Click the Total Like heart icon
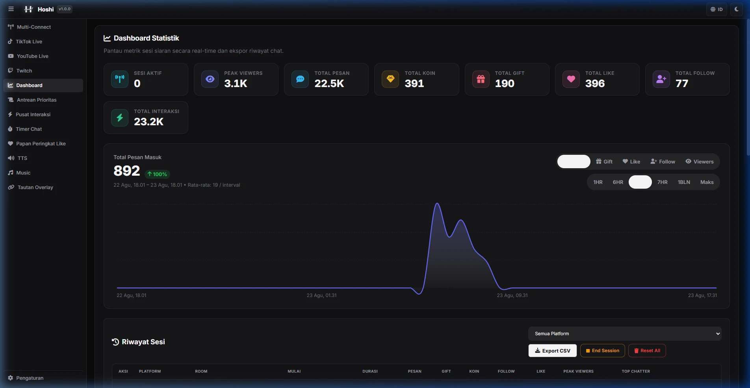 point(571,79)
